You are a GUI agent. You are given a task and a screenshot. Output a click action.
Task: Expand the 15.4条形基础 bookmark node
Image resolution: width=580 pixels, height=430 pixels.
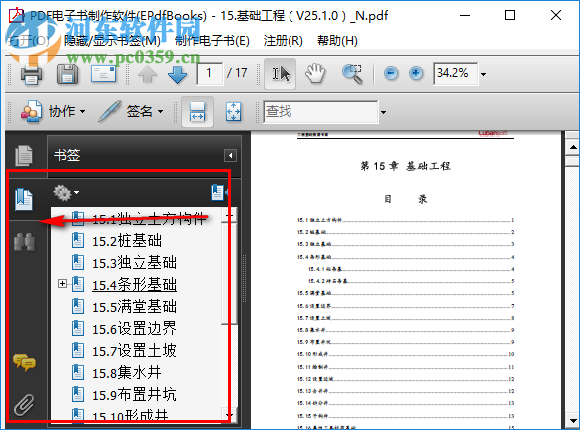point(62,284)
